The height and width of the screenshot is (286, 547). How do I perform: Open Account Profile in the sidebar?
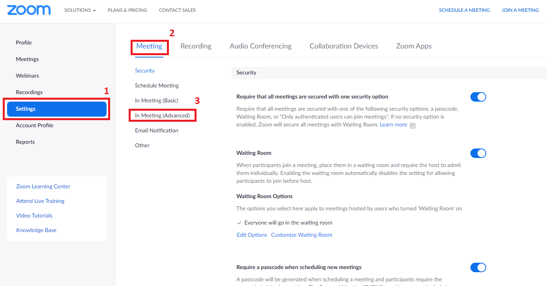click(34, 125)
